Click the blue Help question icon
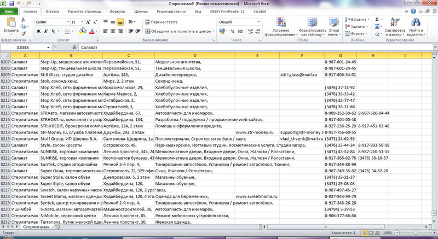This screenshot has width=438, height=239. [x=413, y=11]
